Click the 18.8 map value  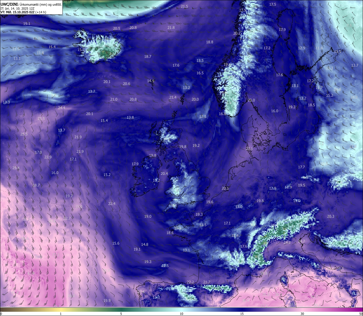(210, 42)
